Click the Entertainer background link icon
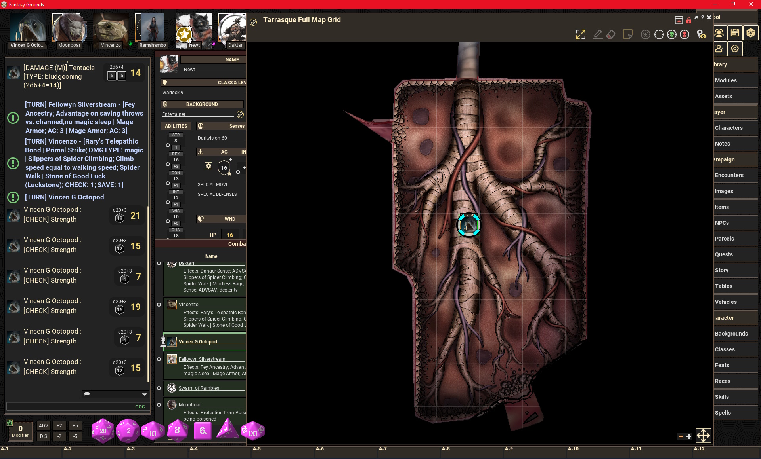 240,114
